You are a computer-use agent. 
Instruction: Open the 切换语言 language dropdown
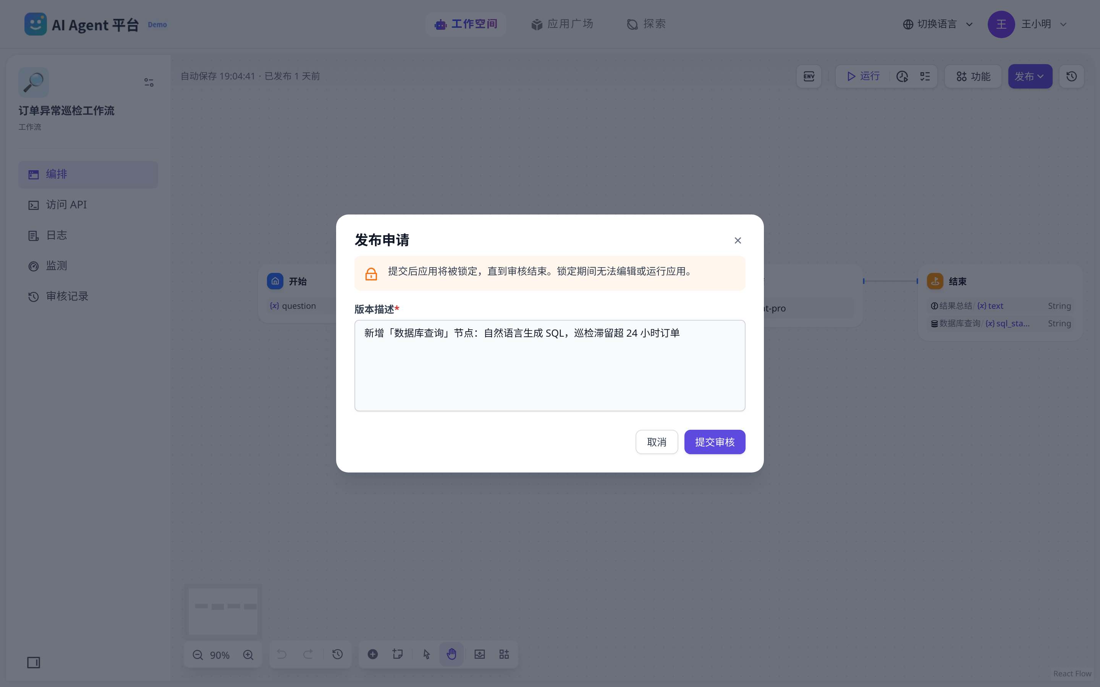coord(938,24)
